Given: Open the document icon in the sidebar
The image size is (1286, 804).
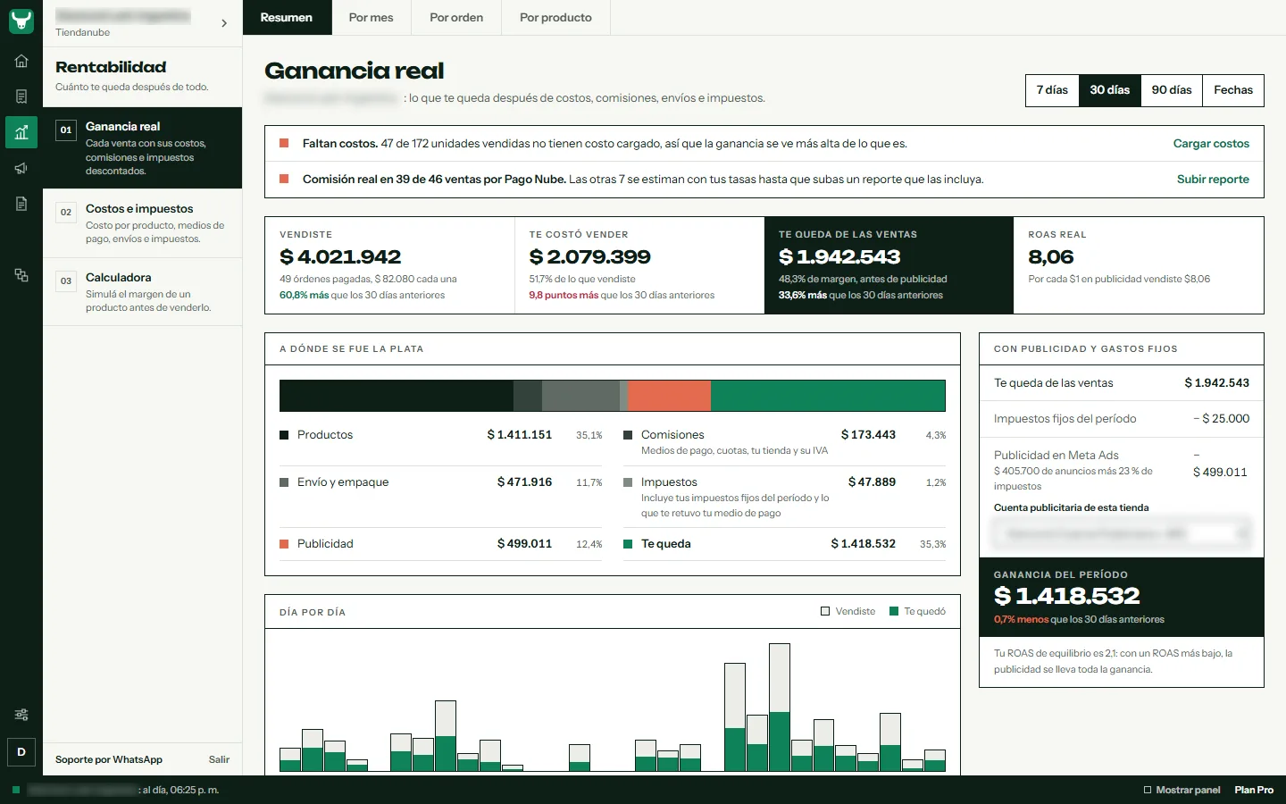Looking at the screenshot, I should tap(21, 204).
